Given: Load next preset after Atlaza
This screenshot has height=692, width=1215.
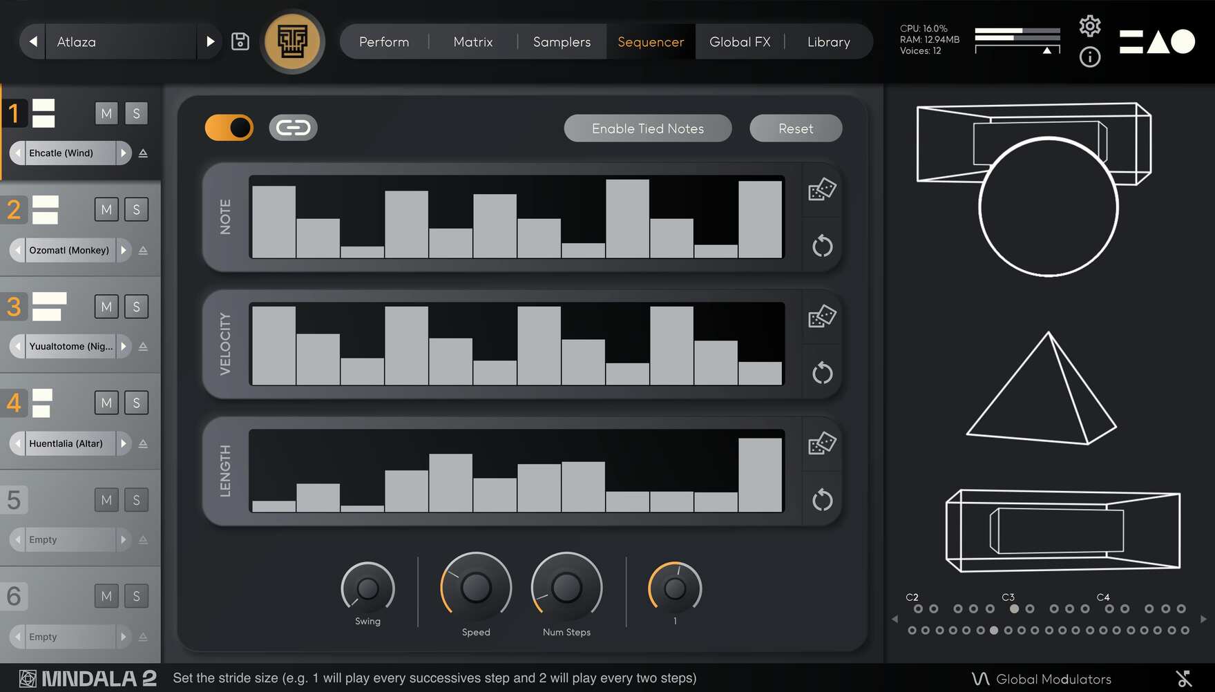Looking at the screenshot, I should tap(210, 41).
